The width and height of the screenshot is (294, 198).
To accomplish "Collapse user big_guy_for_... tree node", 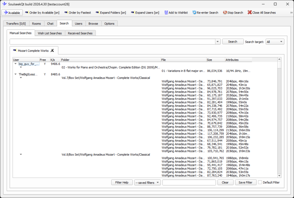I will click(16, 64).
